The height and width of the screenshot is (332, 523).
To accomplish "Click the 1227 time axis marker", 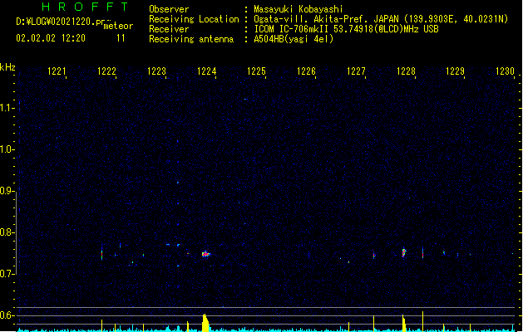I will [356, 71].
